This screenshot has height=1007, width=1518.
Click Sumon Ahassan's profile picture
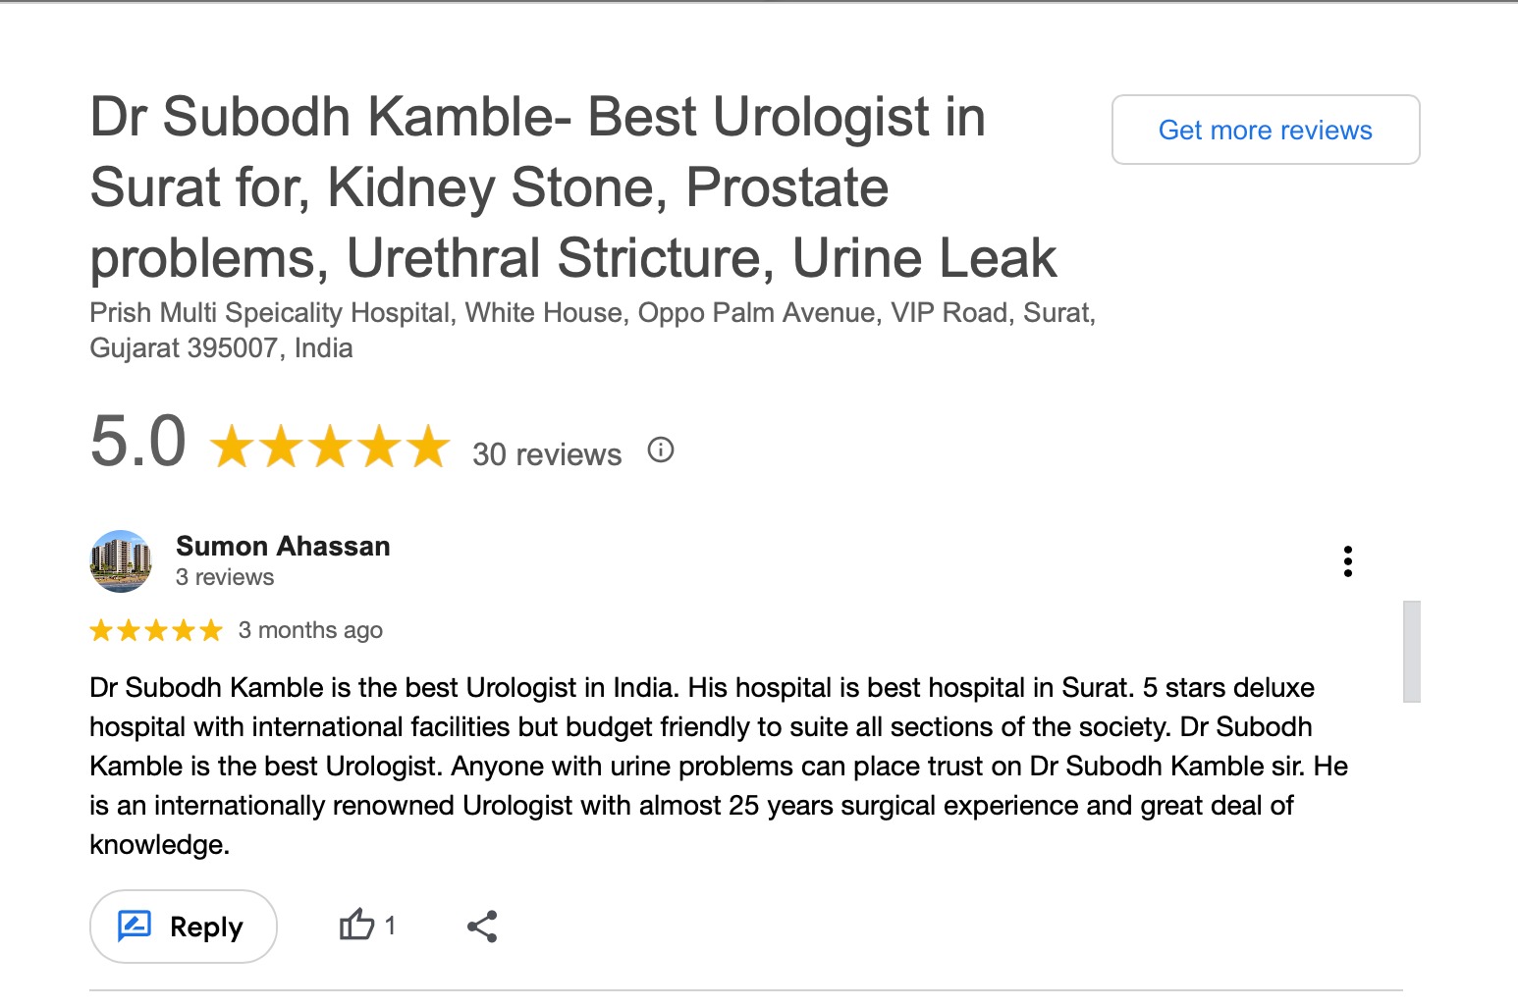point(121,561)
